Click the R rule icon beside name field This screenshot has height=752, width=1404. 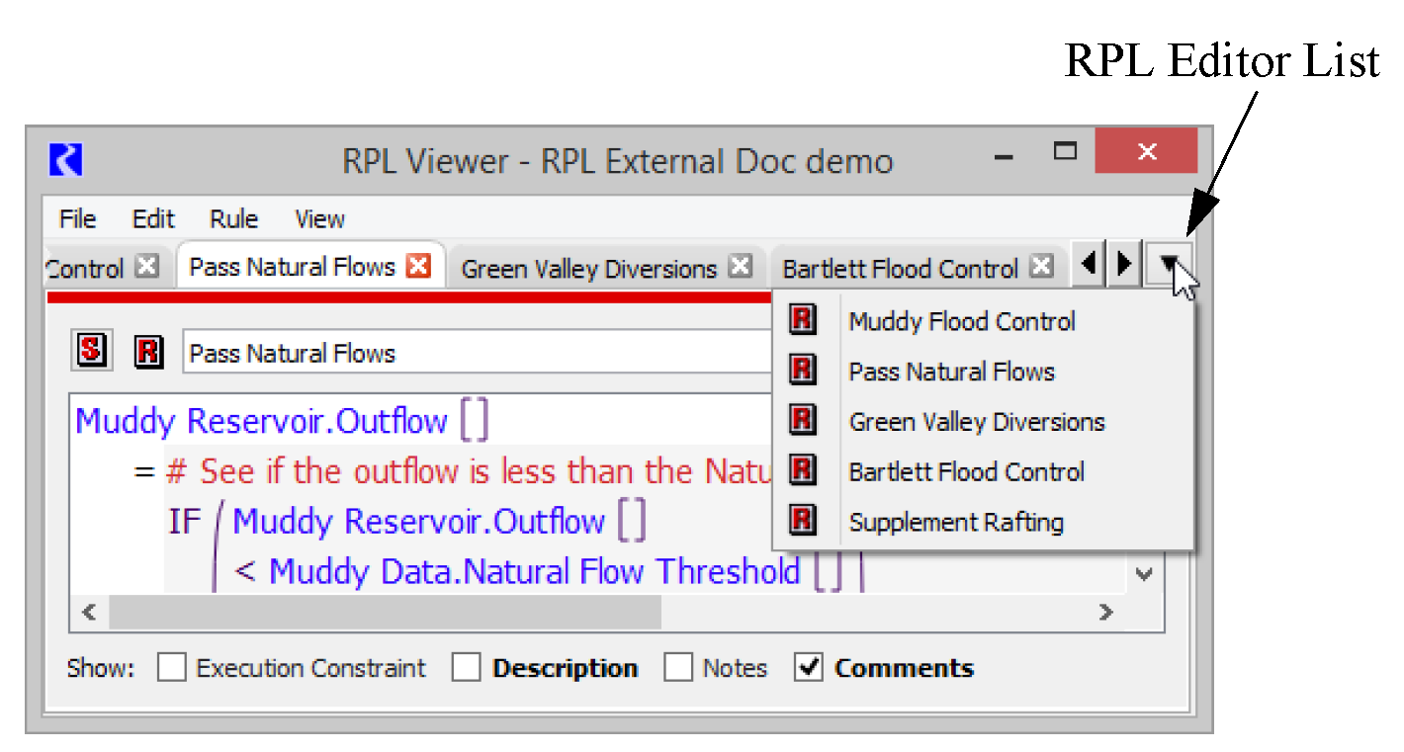pyautogui.click(x=148, y=352)
